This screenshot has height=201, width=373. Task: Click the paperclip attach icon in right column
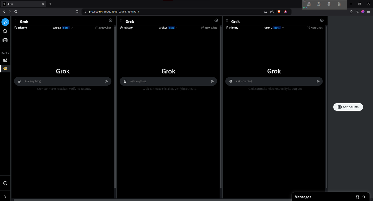231,81
